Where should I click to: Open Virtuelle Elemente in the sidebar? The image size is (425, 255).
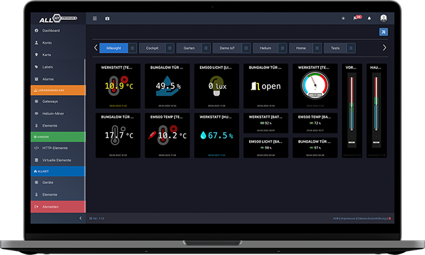[x=58, y=160]
